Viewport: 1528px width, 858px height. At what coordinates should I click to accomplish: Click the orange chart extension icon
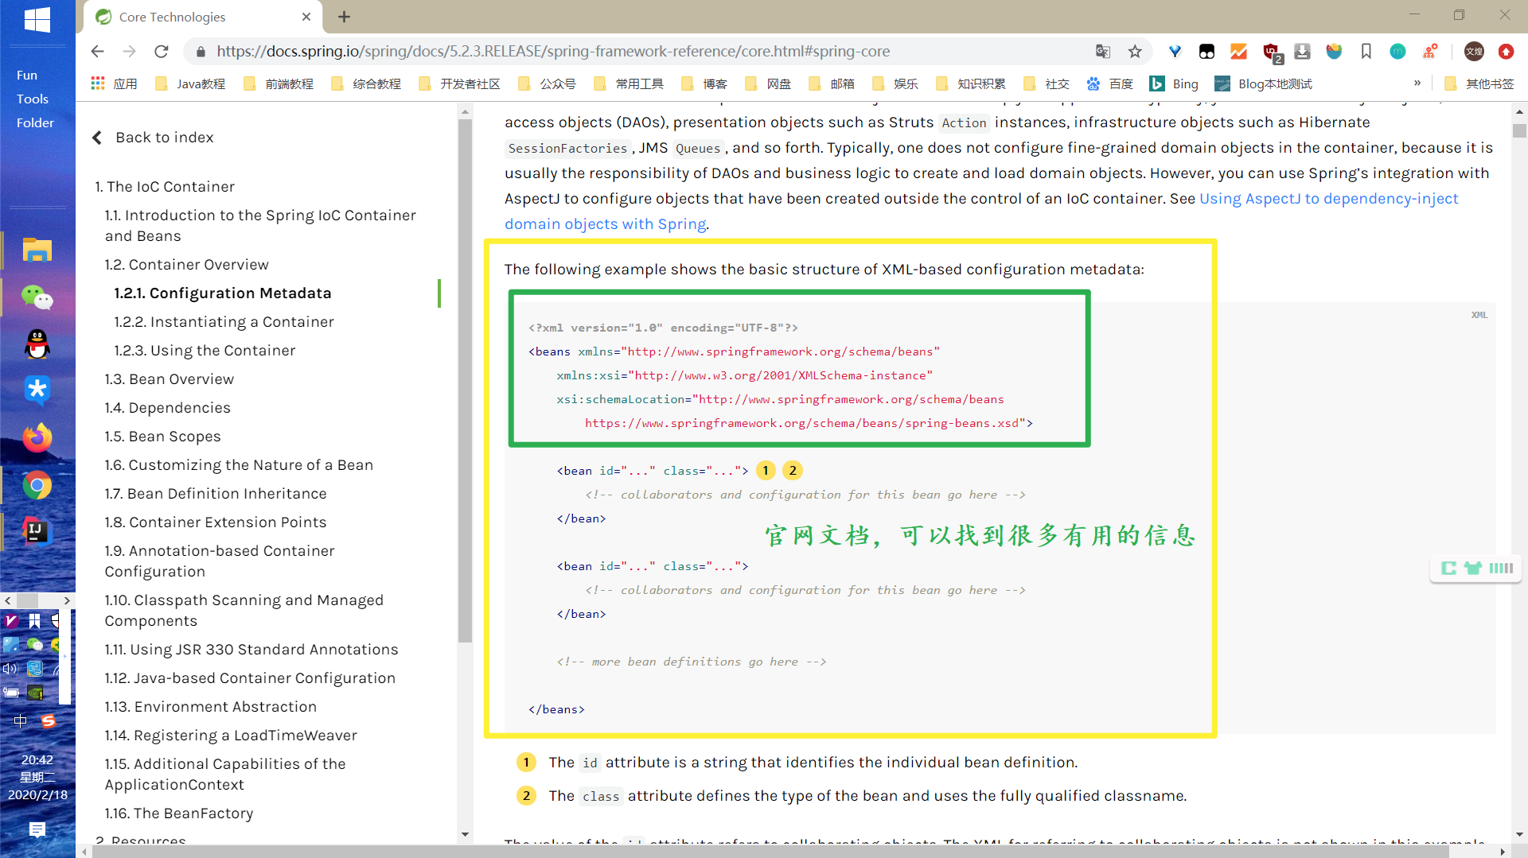point(1238,52)
